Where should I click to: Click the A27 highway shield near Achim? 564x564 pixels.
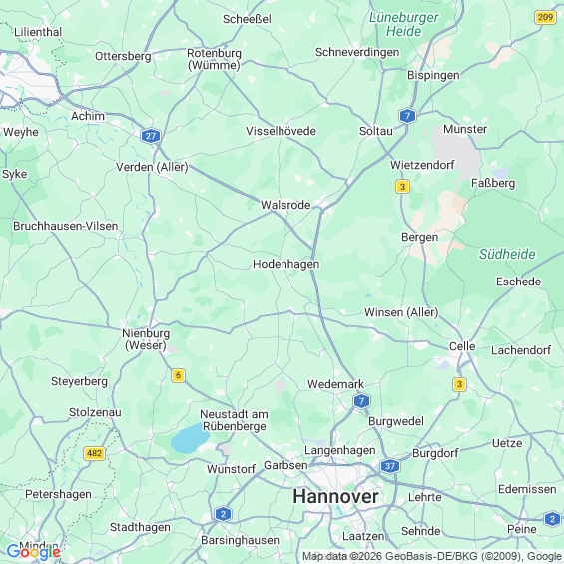click(x=151, y=136)
